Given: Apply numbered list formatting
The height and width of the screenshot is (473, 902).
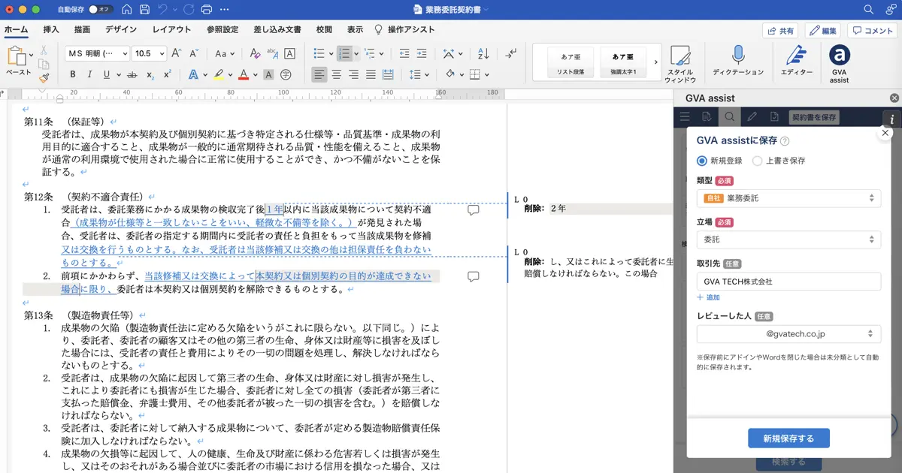Looking at the screenshot, I should point(344,53).
